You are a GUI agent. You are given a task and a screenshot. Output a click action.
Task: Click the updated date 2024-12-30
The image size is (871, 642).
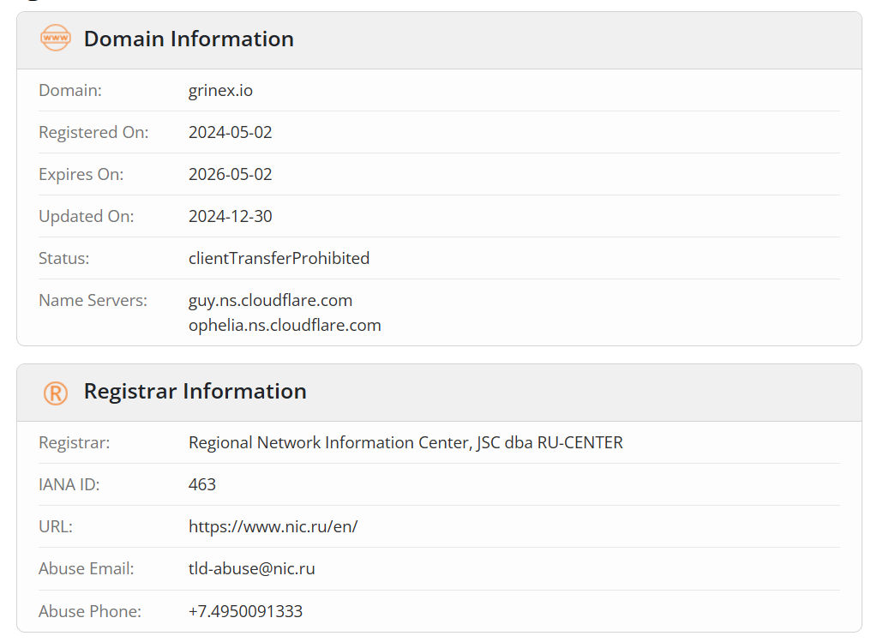pos(230,216)
